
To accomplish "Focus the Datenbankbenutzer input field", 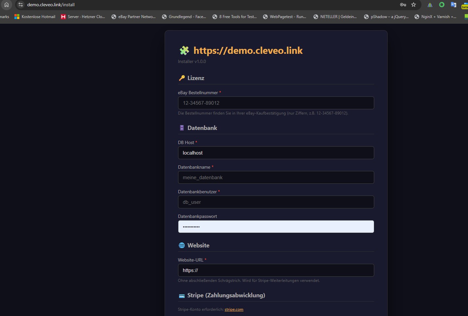I will point(276,202).
